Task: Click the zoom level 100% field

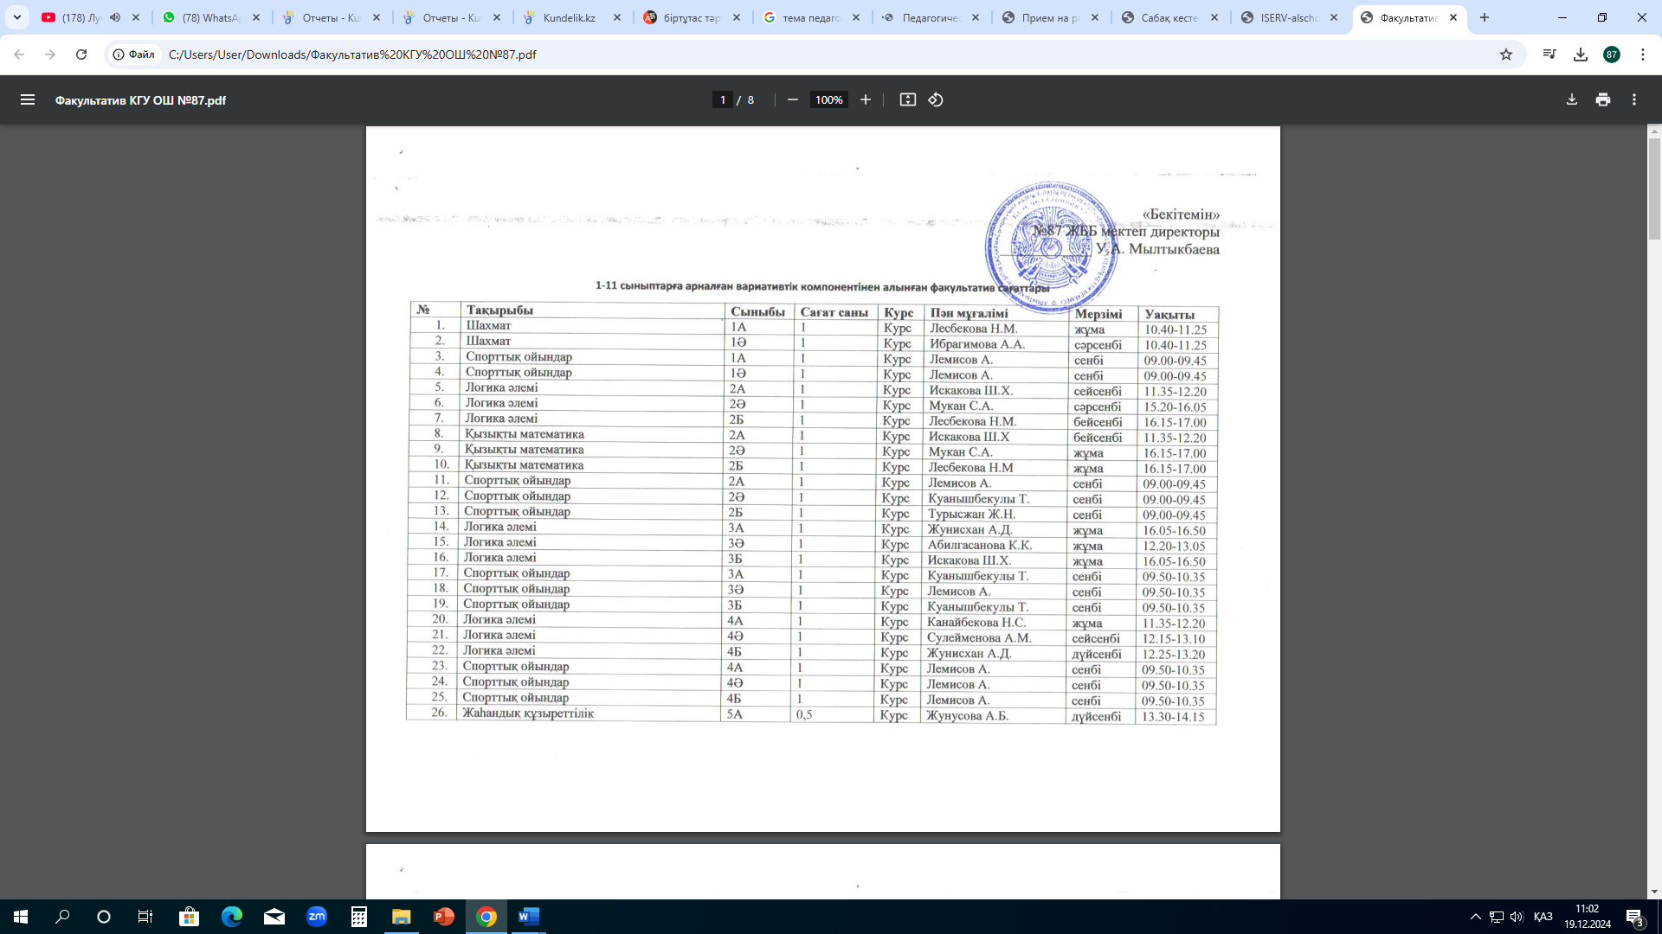Action: pyautogui.click(x=828, y=99)
